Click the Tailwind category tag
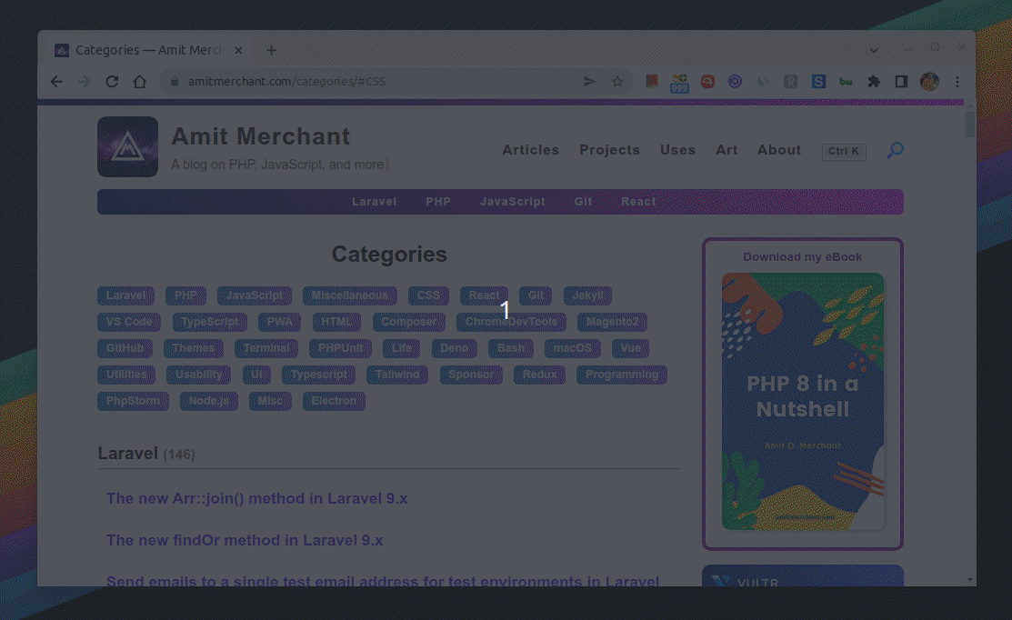 [397, 375]
